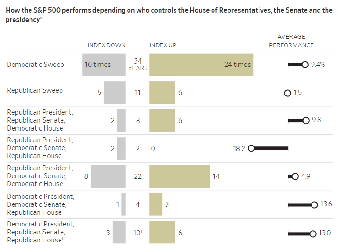Click the Democratic Sweep circle marker at 9.4%

pos(305,65)
